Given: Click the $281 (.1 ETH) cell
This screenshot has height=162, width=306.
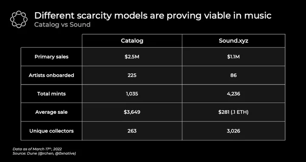Looking at the screenshot, I should pos(234,112).
